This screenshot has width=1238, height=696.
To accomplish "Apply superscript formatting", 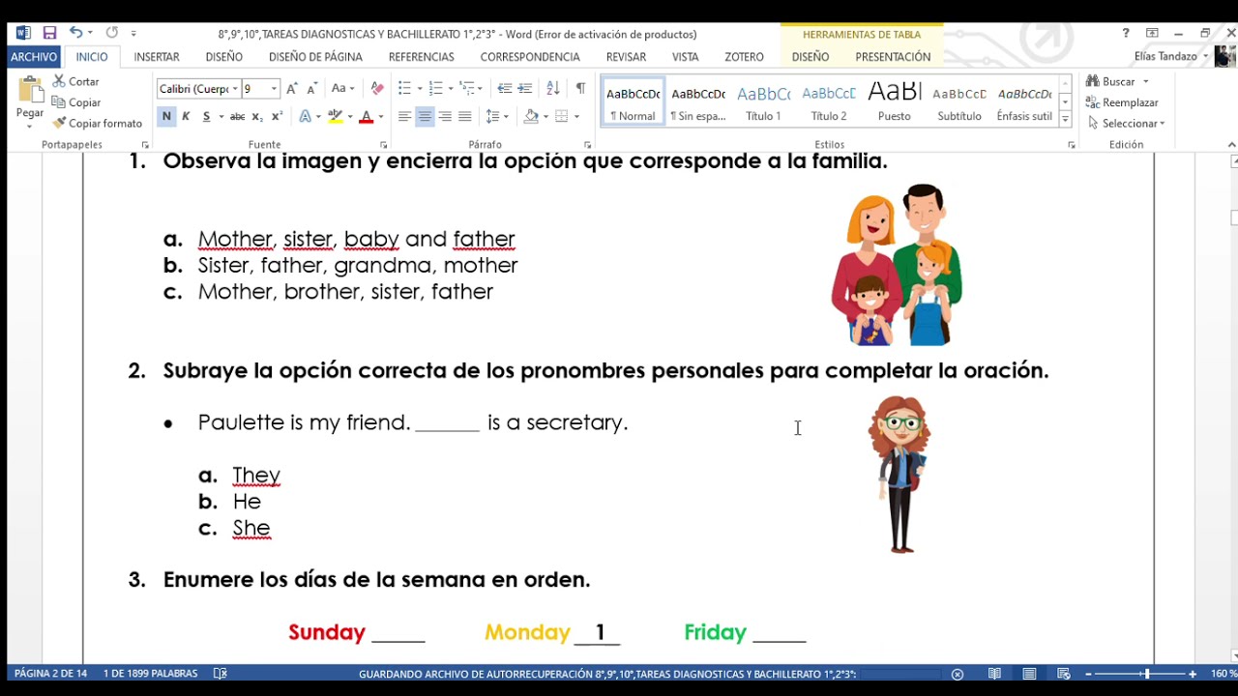I will 277,117.
